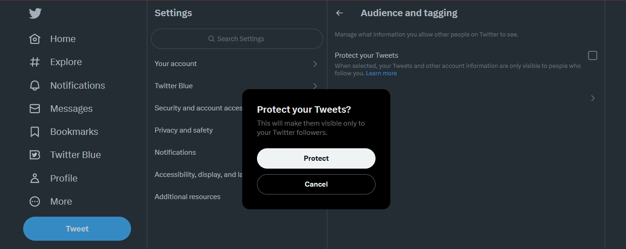Follow the Learn more link

382,73
